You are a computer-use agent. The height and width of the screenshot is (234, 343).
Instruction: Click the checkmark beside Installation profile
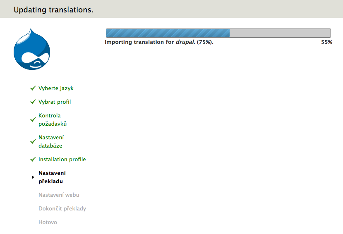tap(33, 159)
